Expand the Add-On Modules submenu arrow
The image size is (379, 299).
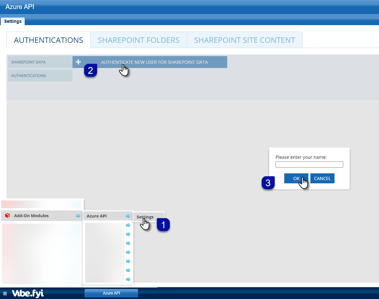click(x=78, y=216)
